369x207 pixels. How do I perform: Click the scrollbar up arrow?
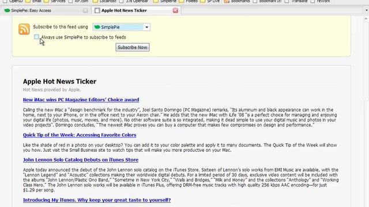[366, 18]
